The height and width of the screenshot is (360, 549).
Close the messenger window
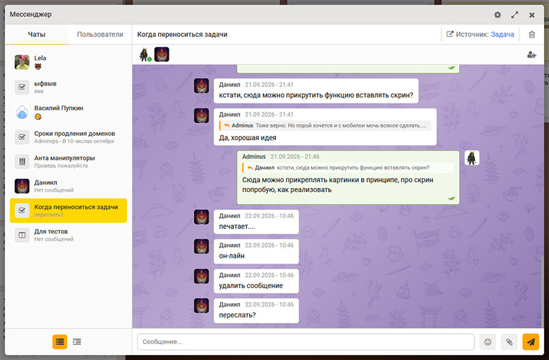pos(531,14)
